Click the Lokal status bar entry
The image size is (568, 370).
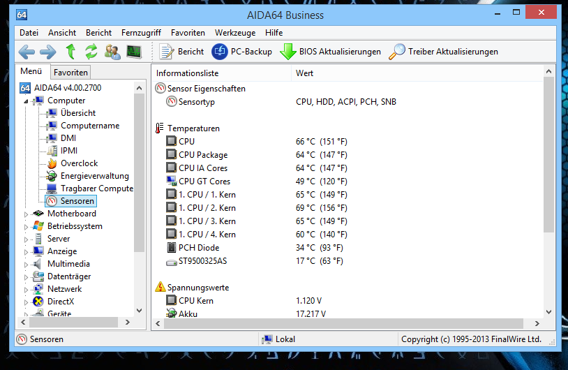278,339
